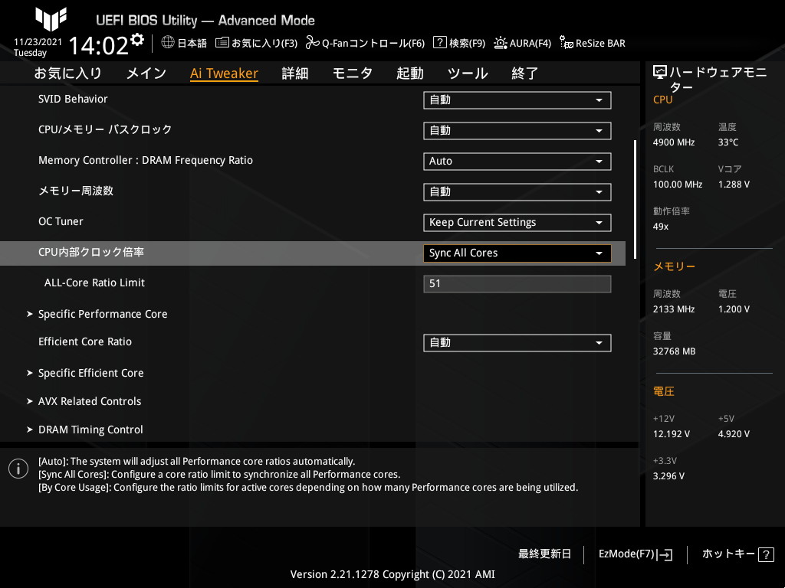Click the 33°C CPU temperature value
785x588 pixels.
[x=728, y=142]
